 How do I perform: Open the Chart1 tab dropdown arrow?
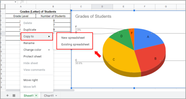tap(56, 96)
